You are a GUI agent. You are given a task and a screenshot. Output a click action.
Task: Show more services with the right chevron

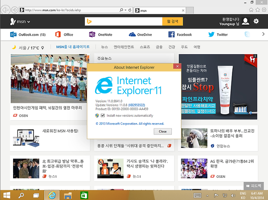click(x=263, y=34)
